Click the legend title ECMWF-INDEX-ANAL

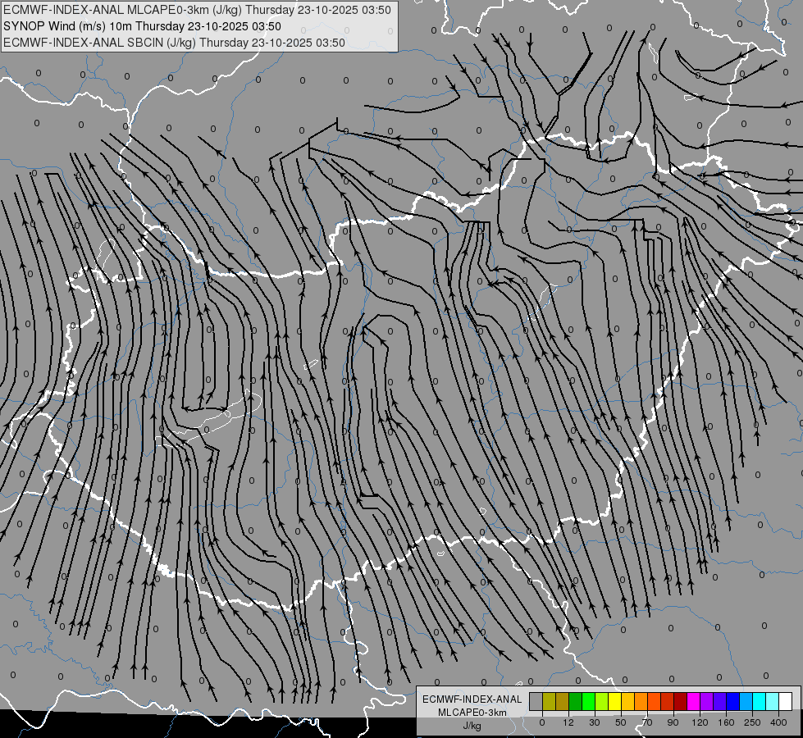(x=472, y=699)
